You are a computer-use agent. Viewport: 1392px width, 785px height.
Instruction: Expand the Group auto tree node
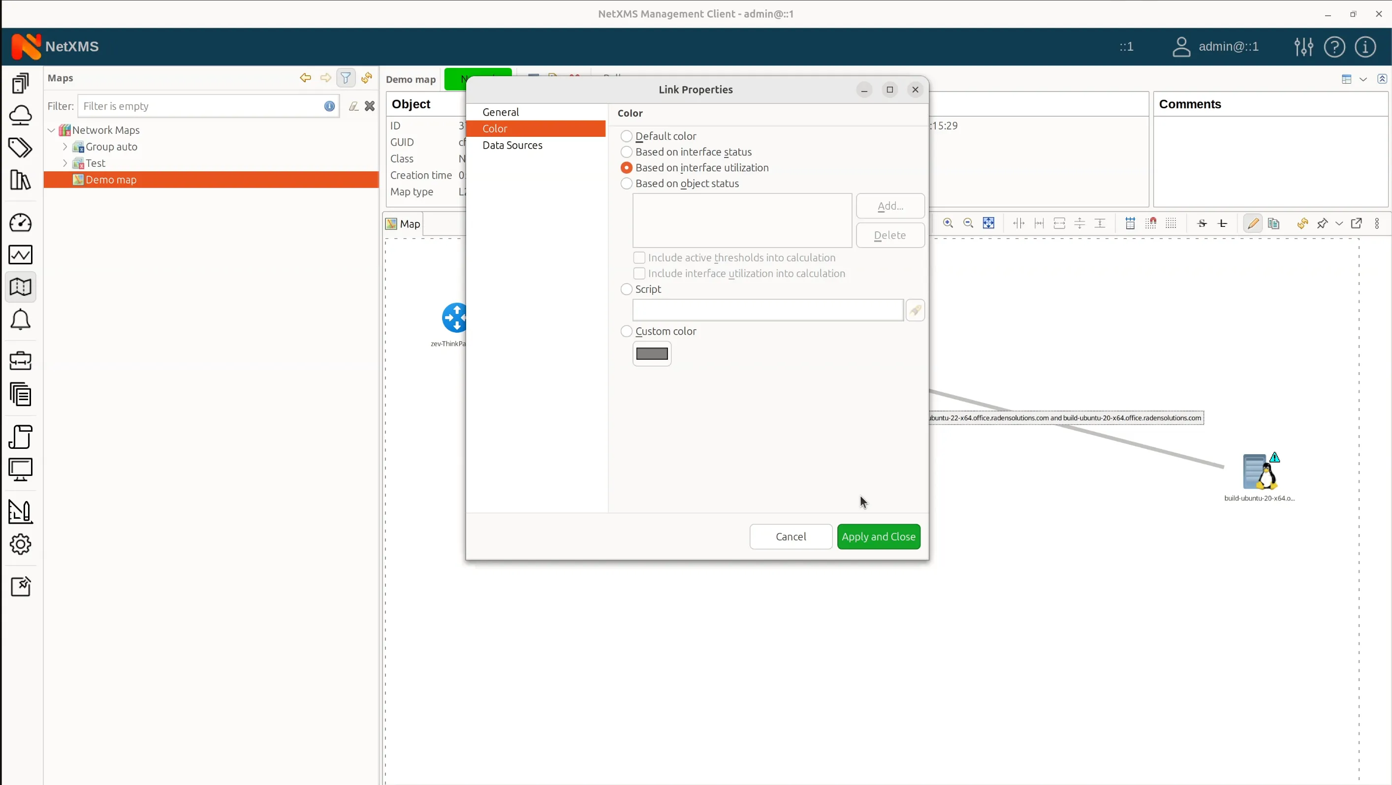pyautogui.click(x=65, y=146)
